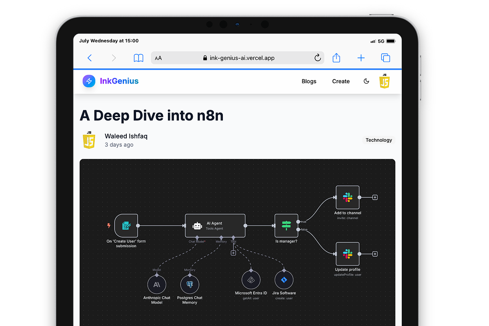Click the Tool connector label on AI Agent
489x326 pixels.
tap(233, 242)
